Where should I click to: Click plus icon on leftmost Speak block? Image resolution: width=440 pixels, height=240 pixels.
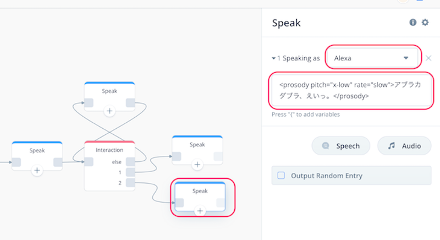(37, 171)
